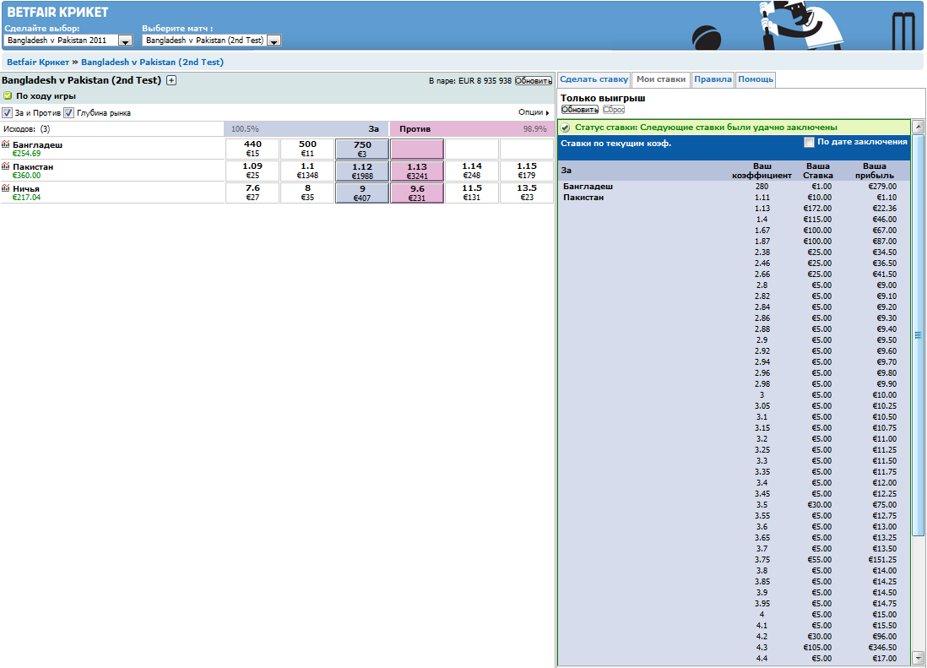Viewport: 927px width, 668px height.
Task: Back Ничья at odds 7.6
Action: point(252,193)
